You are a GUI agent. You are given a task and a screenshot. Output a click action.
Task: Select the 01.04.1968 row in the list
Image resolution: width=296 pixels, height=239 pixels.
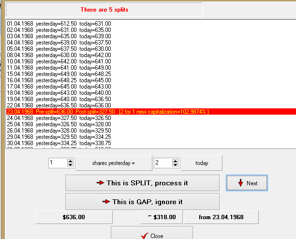pos(58,24)
